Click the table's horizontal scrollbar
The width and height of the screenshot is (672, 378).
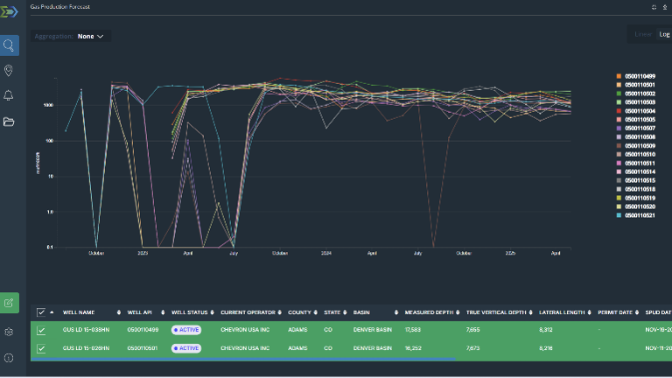[x=245, y=359]
